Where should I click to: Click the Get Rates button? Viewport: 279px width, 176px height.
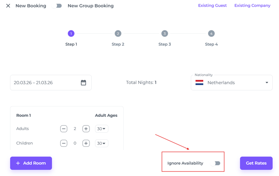click(256, 163)
